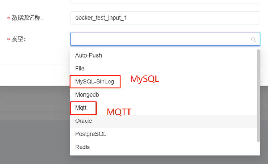This screenshot has height=164, width=268.
Task: Click the dropdown list scrollbar
Action: [x=258, y=95]
